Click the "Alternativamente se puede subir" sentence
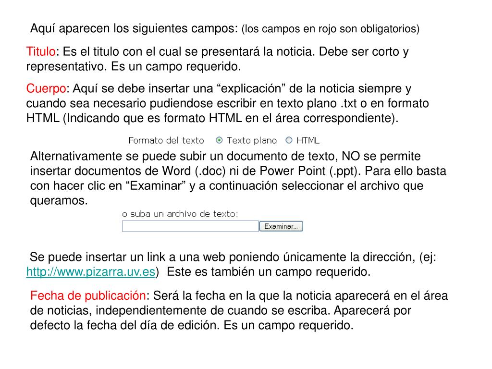The image size is (492, 369). (x=238, y=178)
